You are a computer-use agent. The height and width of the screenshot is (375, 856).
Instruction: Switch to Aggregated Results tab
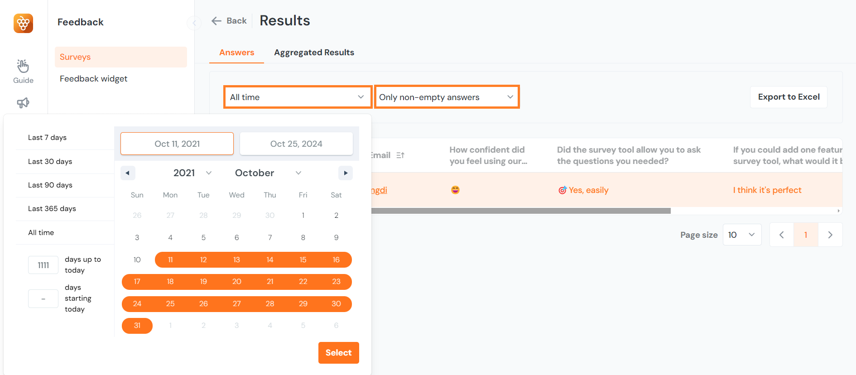tap(314, 53)
